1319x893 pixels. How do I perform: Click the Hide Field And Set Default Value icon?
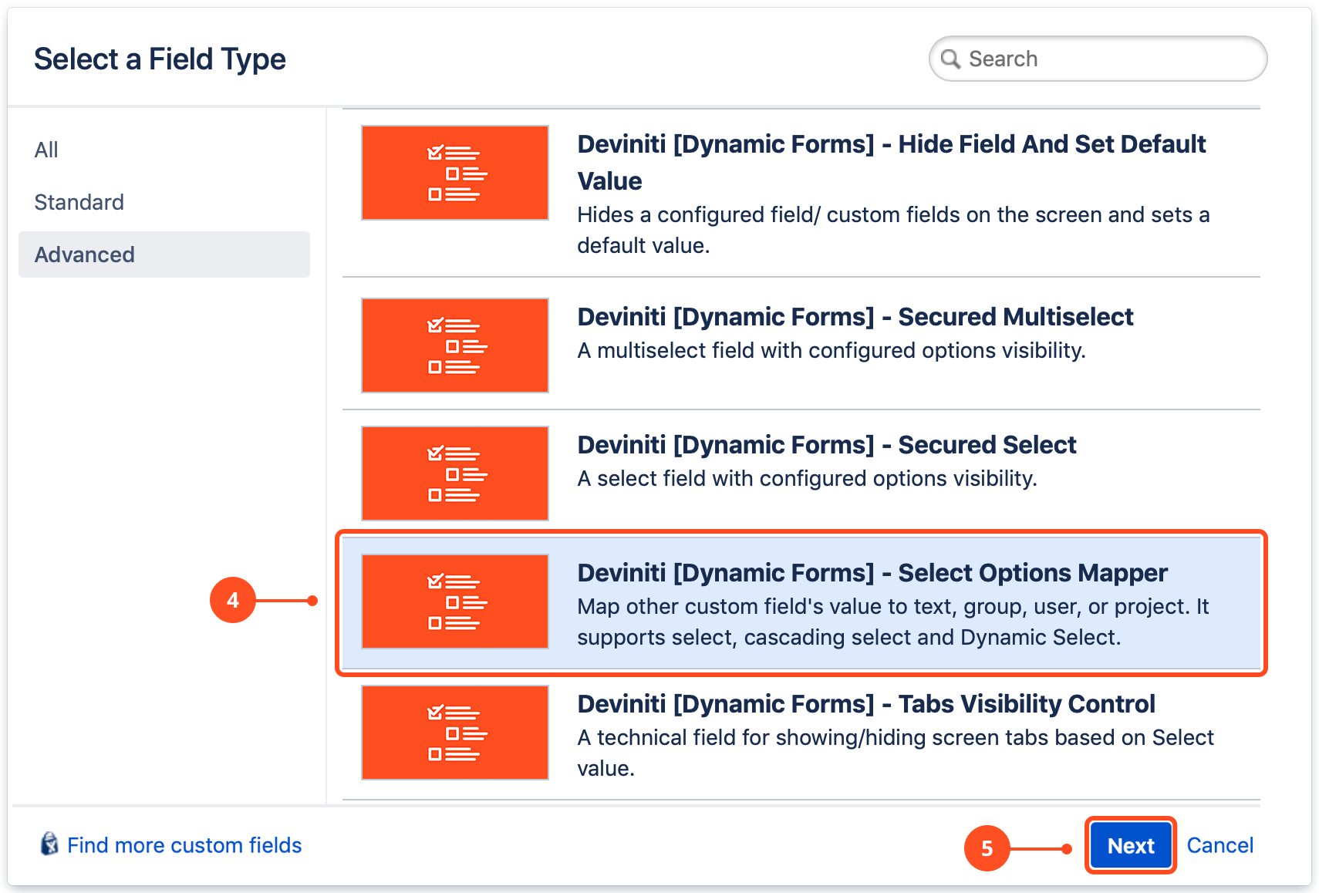tap(454, 173)
